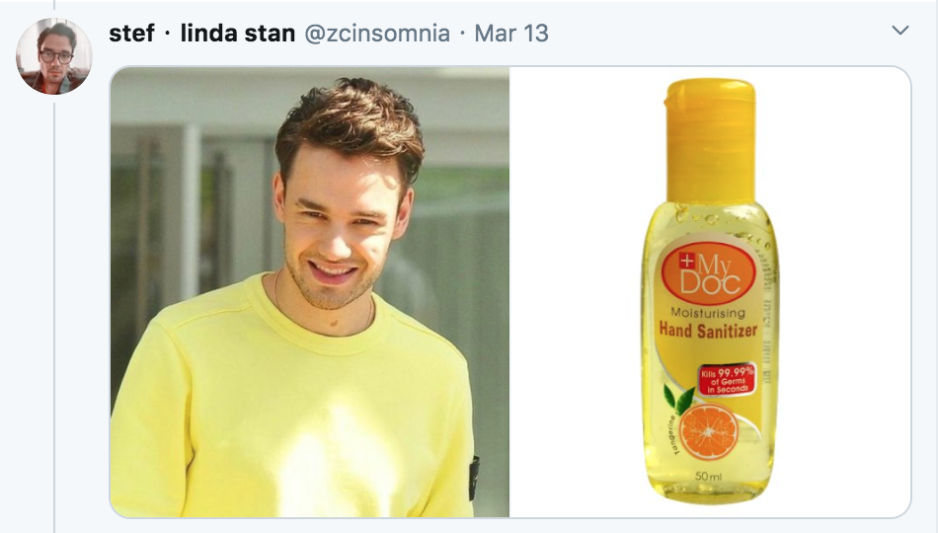Image resolution: width=938 pixels, height=533 pixels.
Task: Open the round profile avatar thumbnail
Action: (x=54, y=56)
